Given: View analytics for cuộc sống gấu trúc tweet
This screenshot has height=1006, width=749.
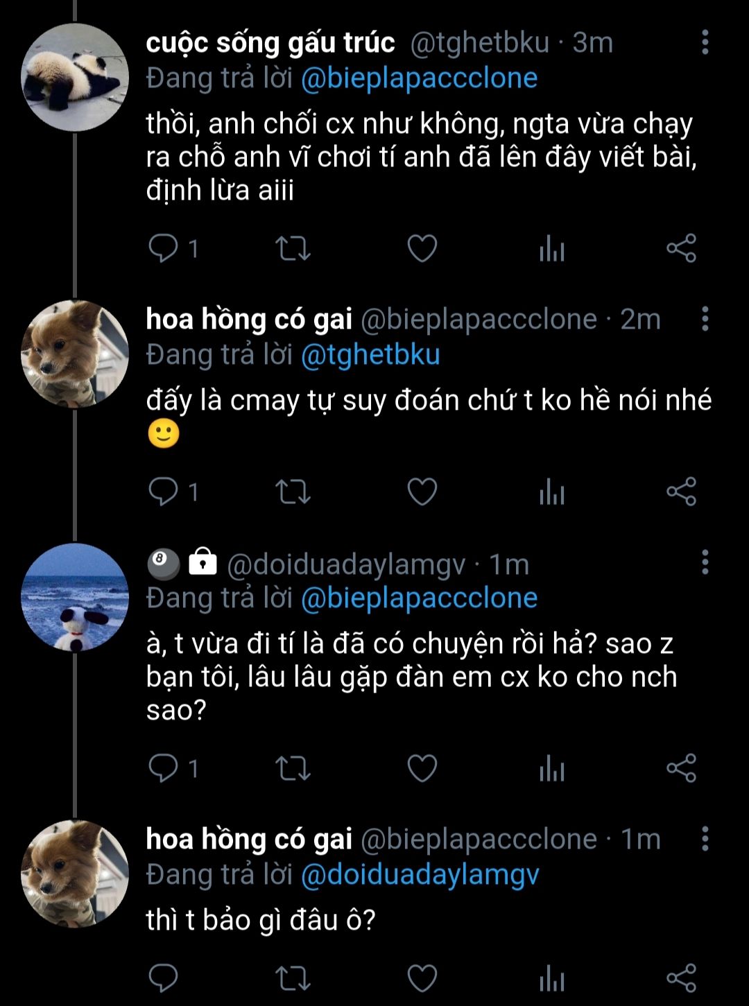Looking at the screenshot, I should (552, 248).
